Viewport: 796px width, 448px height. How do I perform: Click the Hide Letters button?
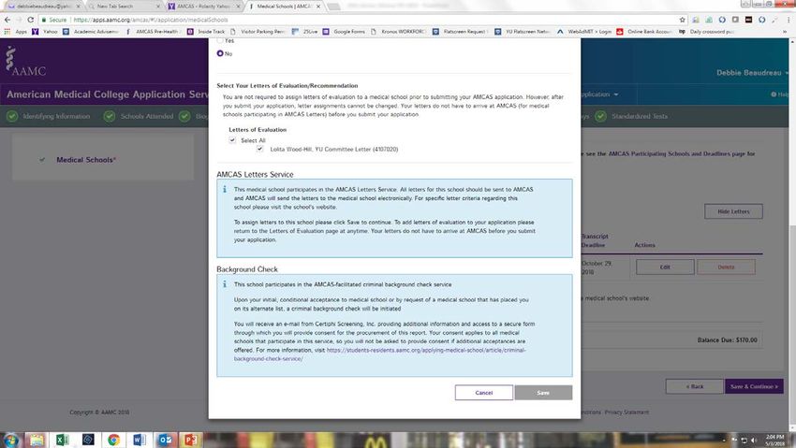(733, 211)
